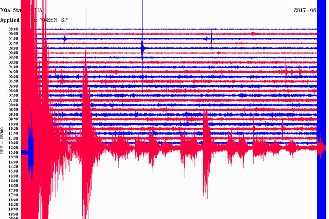Click the 19:30 time label
Viewport: 329px width, 219px height.
pyautogui.click(x=13, y=214)
